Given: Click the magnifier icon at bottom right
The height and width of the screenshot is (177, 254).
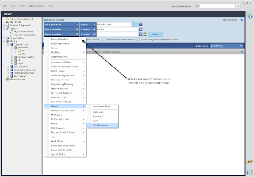Looking at the screenshot, I should [x=249, y=172].
